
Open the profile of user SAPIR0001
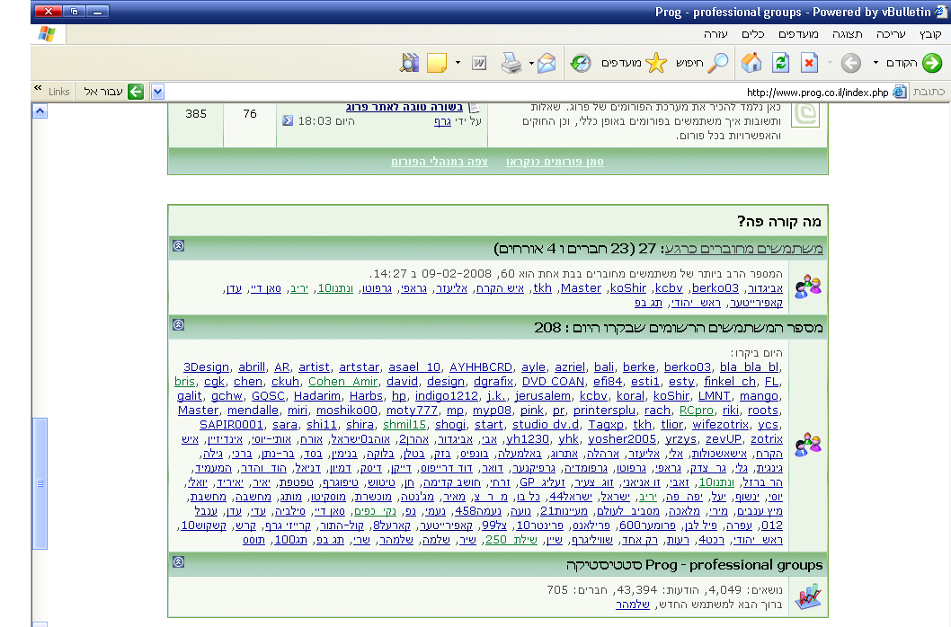[x=231, y=425]
